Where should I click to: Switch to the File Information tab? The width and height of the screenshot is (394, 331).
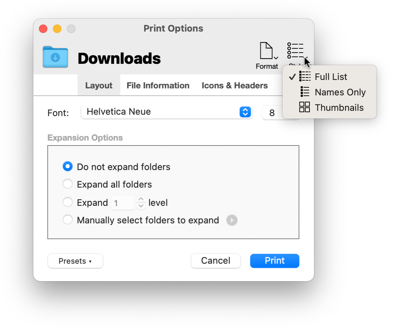pyautogui.click(x=158, y=85)
